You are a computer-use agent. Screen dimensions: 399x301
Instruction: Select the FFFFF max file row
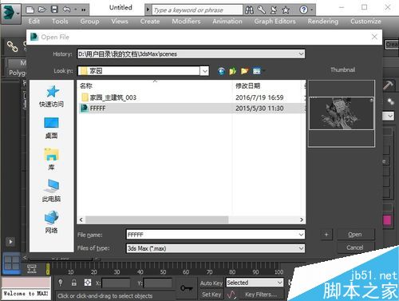coord(192,109)
